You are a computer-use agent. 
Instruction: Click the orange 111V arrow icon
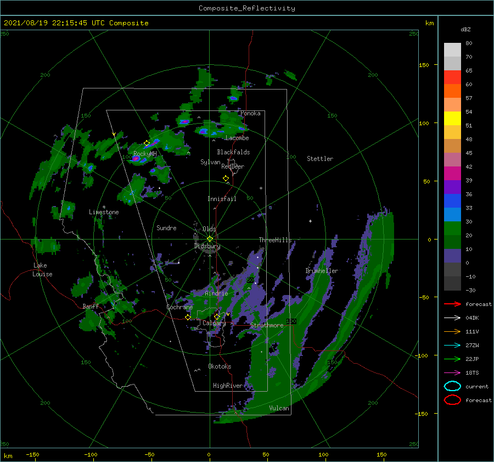452,331
